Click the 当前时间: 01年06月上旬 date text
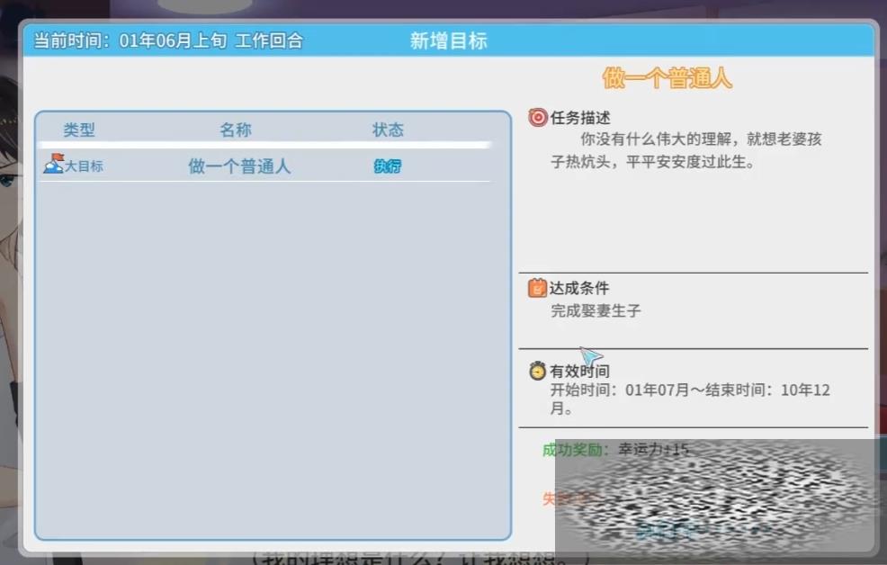Screen dimensions: 887x565 [x=130, y=40]
